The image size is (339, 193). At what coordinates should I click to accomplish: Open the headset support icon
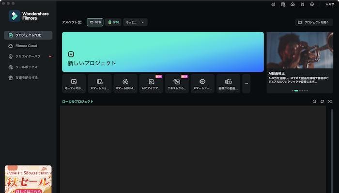312,4
